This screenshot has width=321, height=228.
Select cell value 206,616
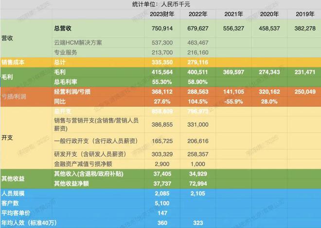coord(198,141)
